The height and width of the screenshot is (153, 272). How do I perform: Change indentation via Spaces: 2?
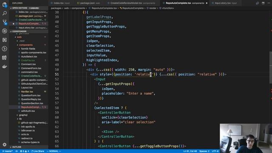point(204,151)
